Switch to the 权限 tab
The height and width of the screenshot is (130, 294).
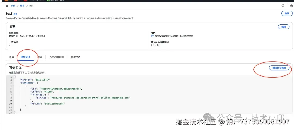(x=12, y=57)
